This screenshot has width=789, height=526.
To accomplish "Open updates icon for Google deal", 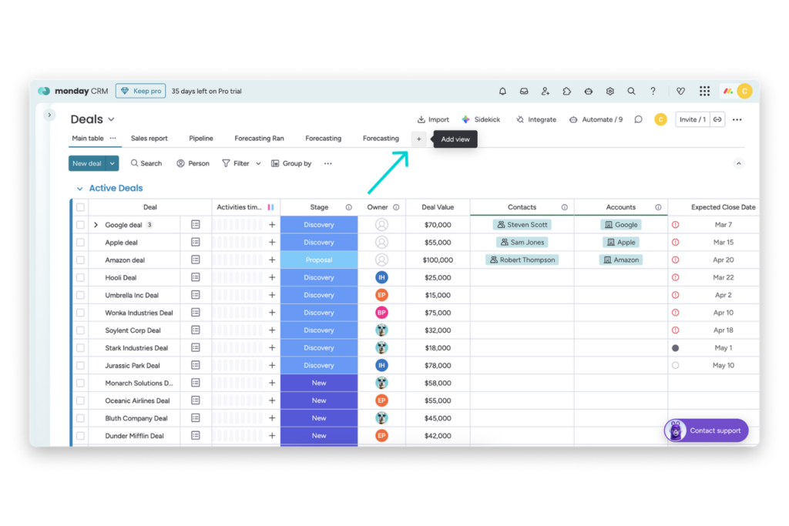I will pos(196,225).
